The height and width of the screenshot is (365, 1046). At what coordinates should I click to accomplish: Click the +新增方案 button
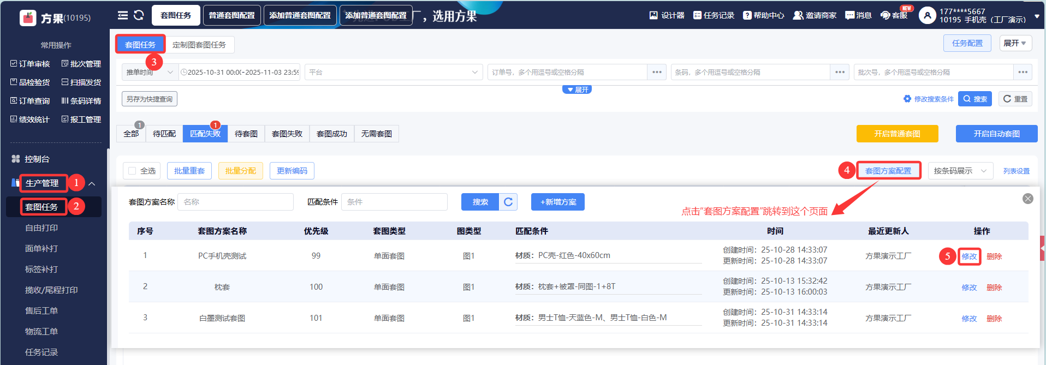[557, 202]
